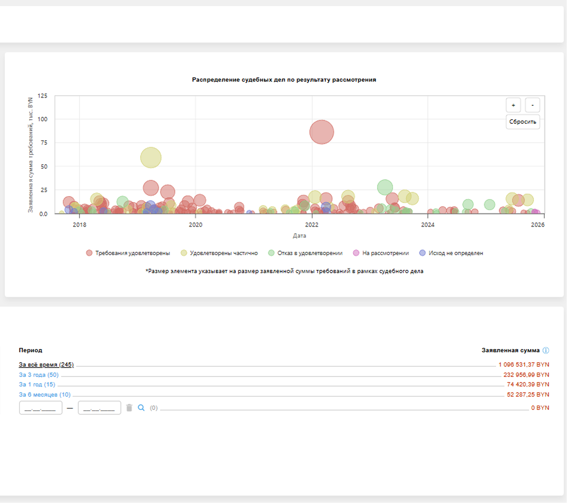The width and height of the screenshot is (567, 503).
Task: Toggle Требования удовлетворены legend series
Action: [x=128, y=253]
